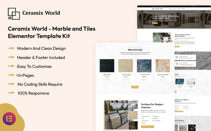
Task: Open the Catalogue menu item
Action: pyautogui.click(x=179, y=9)
